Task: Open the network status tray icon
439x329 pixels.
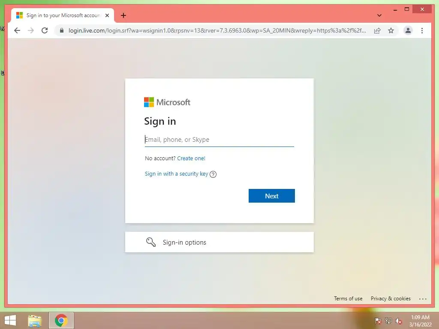Action: coord(388,321)
